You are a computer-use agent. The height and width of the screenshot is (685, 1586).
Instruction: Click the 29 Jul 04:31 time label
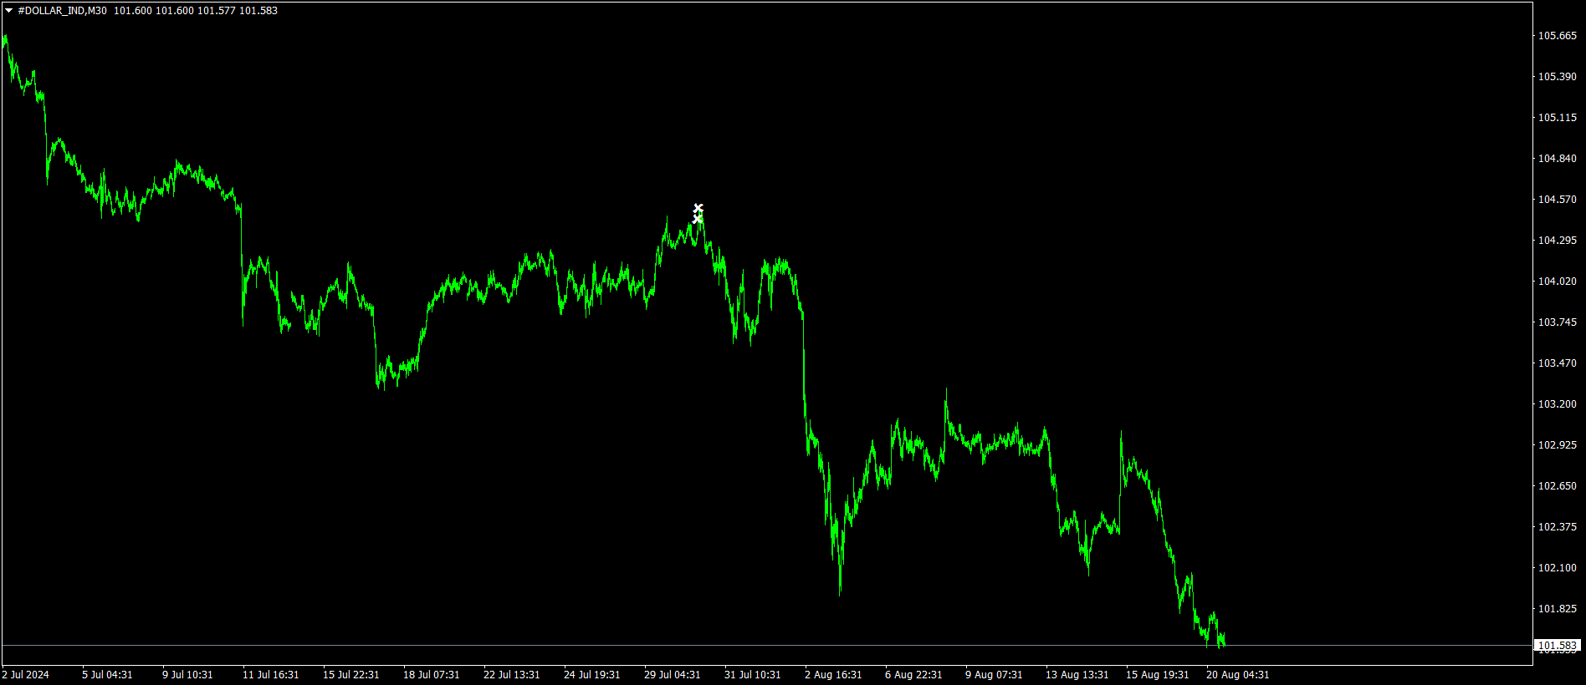point(672,675)
